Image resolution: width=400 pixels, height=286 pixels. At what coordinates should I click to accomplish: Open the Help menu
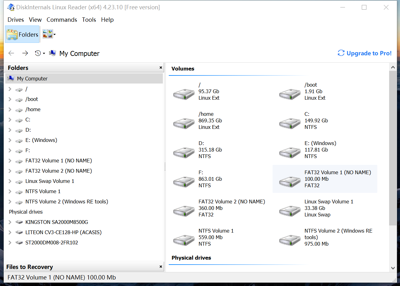[107, 20]
